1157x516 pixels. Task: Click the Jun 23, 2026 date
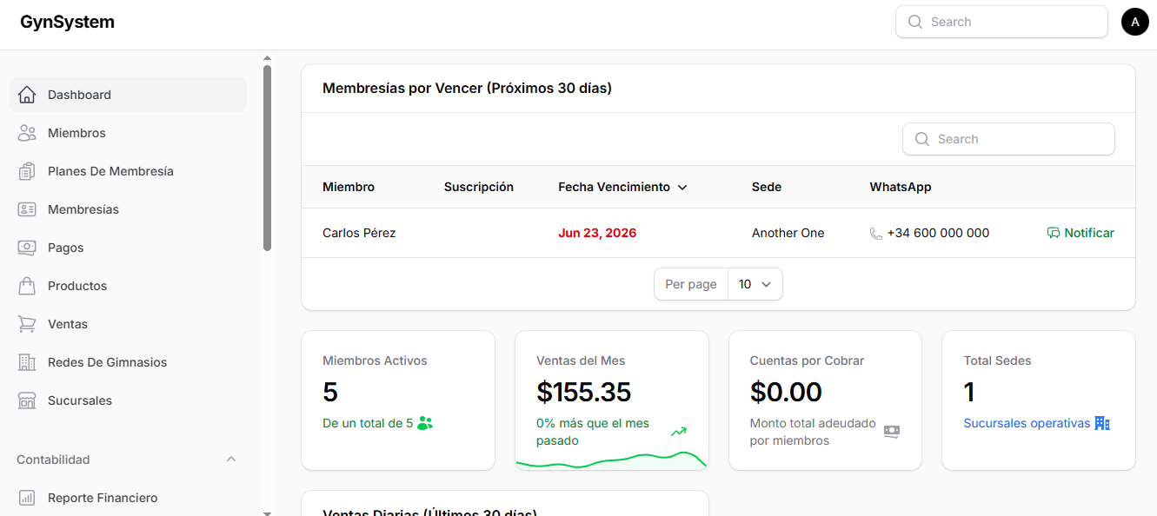[597, 233]
